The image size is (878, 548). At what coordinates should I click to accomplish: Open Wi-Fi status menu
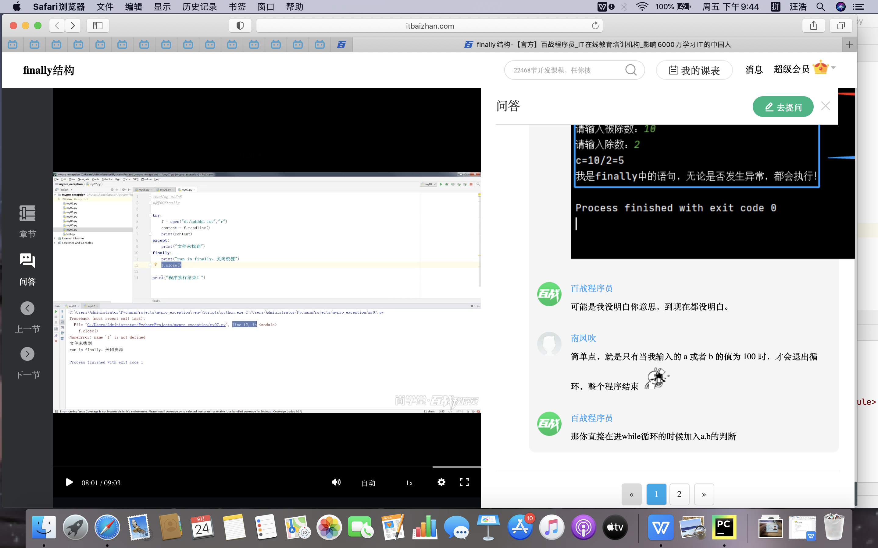coord(642,6)
